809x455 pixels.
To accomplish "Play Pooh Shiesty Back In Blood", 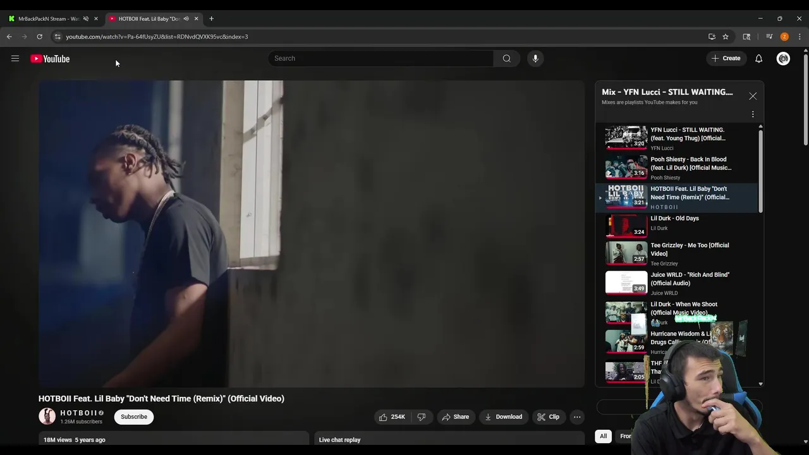I will pyautogui.click(x=678, y=168).
